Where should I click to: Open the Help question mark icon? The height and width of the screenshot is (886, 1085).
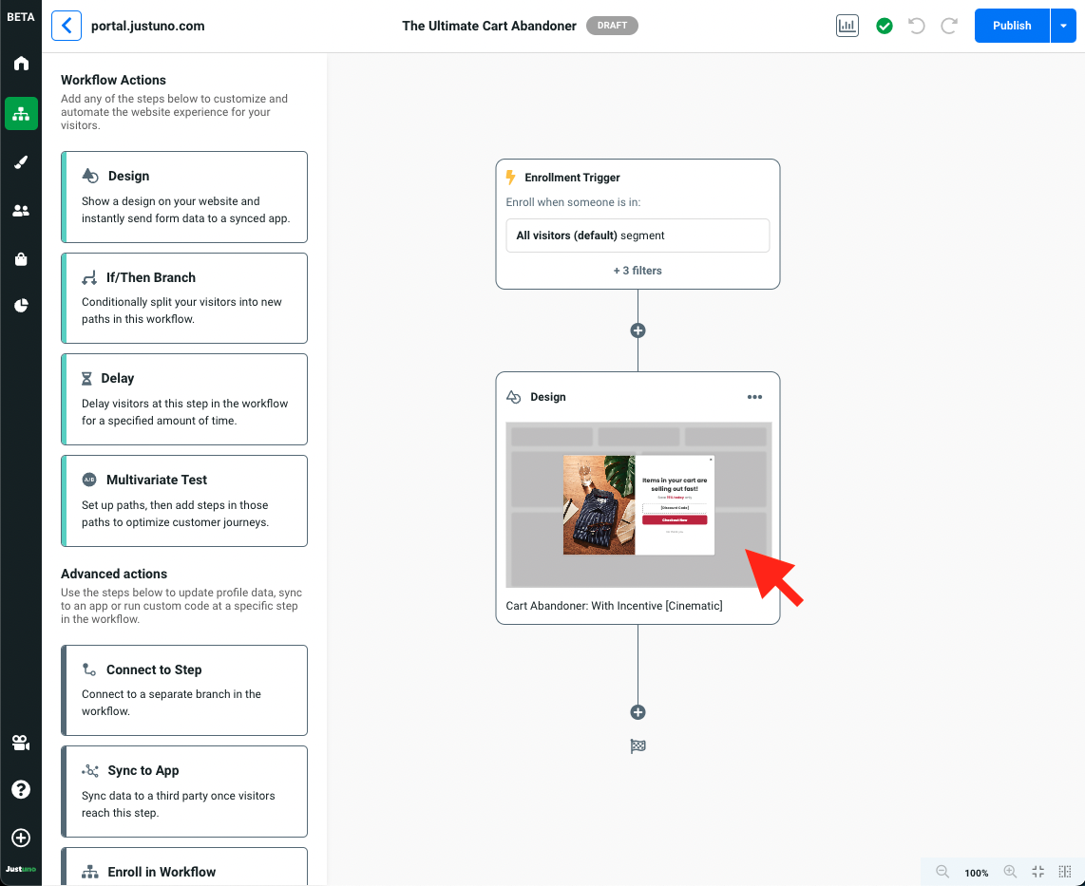point(21,790)
